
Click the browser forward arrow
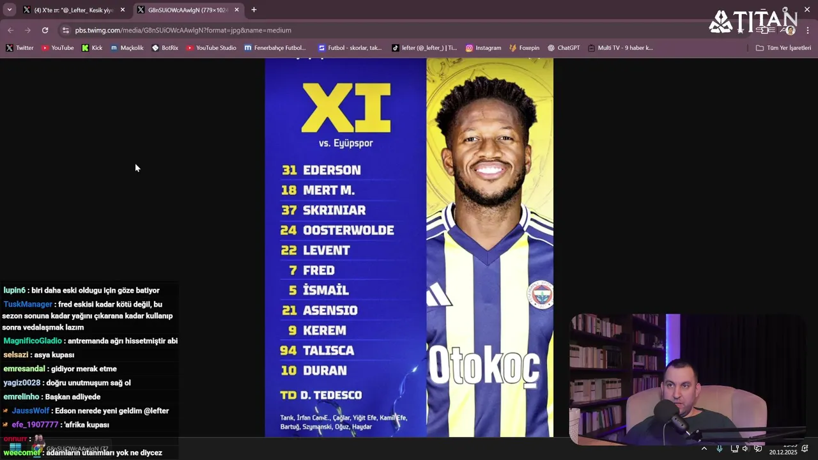[27, 30]
